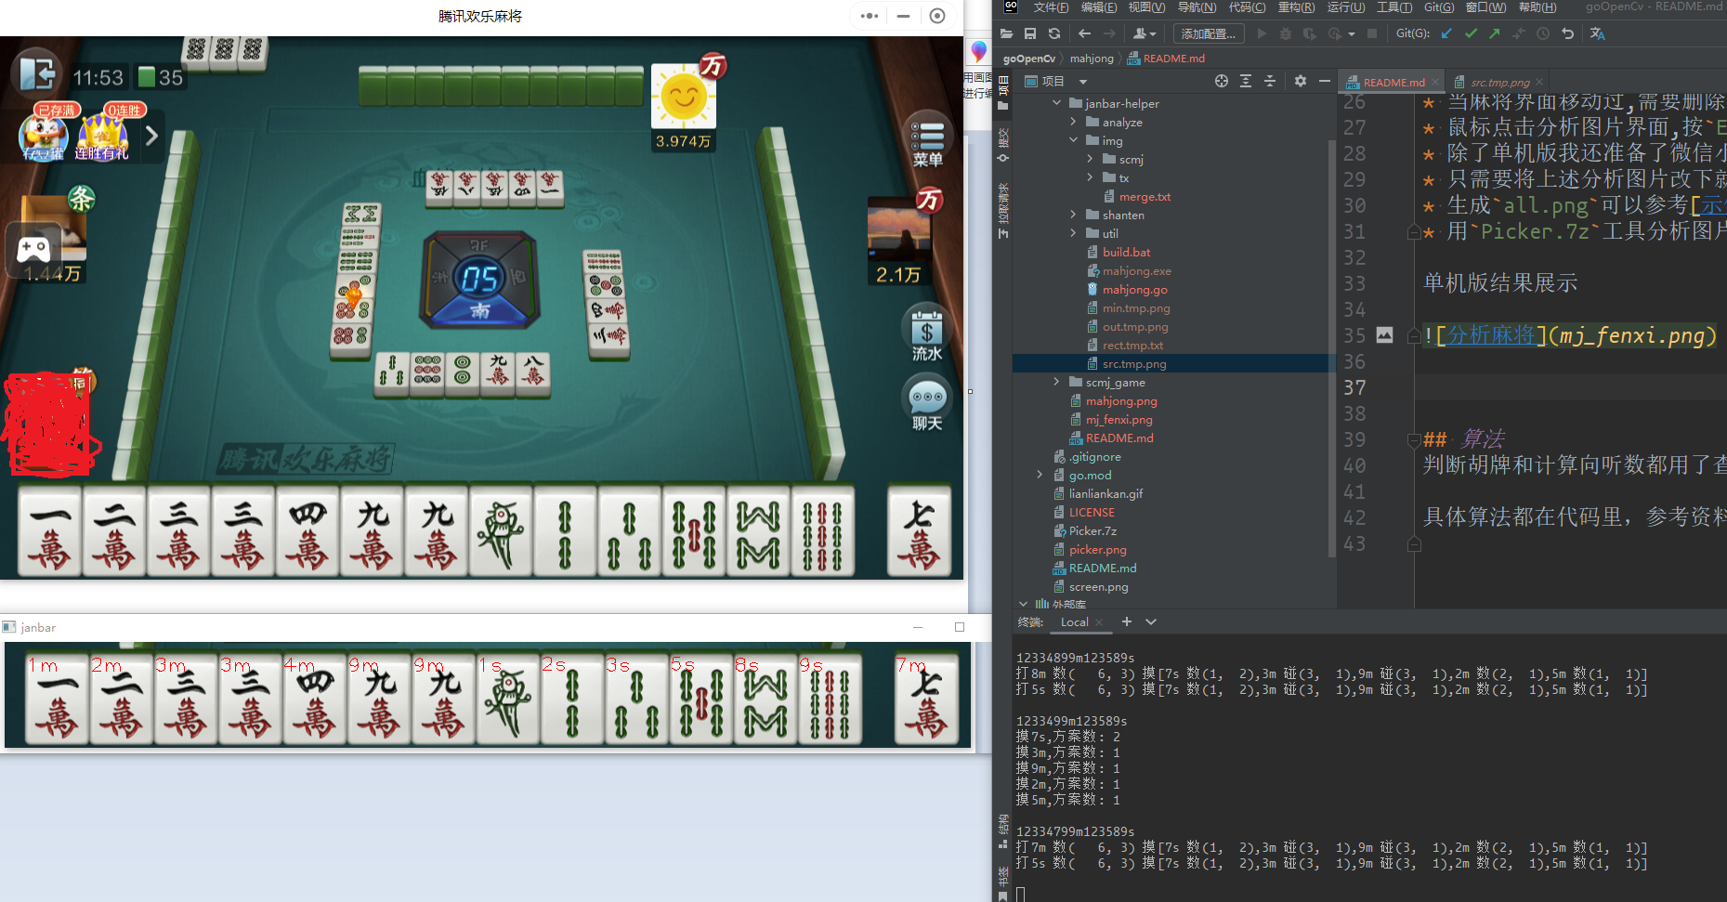This screenshot has width=1727, height=902.
Task: Click the exit door icon in the game
Action: pyautogui.click(x=38, y=73)
